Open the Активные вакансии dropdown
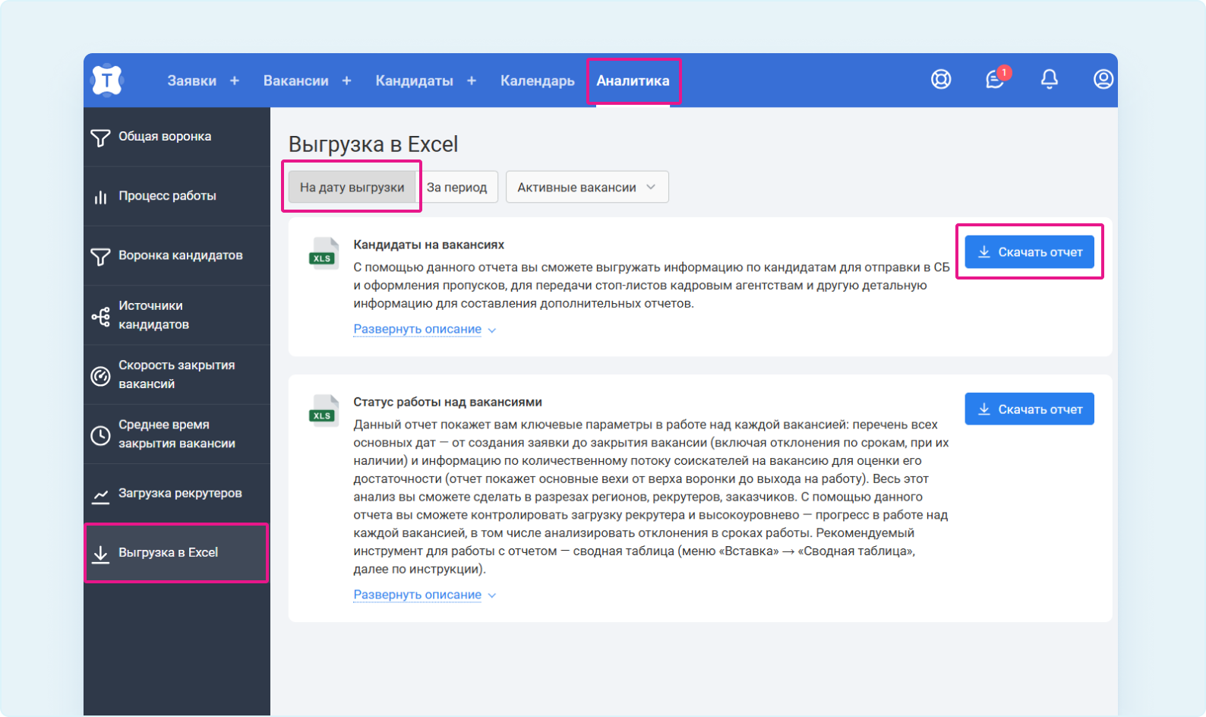This screenshot has height=717, width=1206. pyautogui.click(x=586, y=187)
